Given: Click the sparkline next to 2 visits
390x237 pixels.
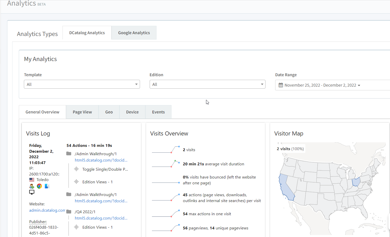Looking at the screenshot, I should (166, 150).
